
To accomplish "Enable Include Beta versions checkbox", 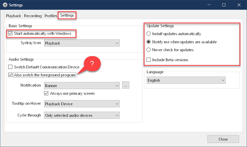I will 149,60.
